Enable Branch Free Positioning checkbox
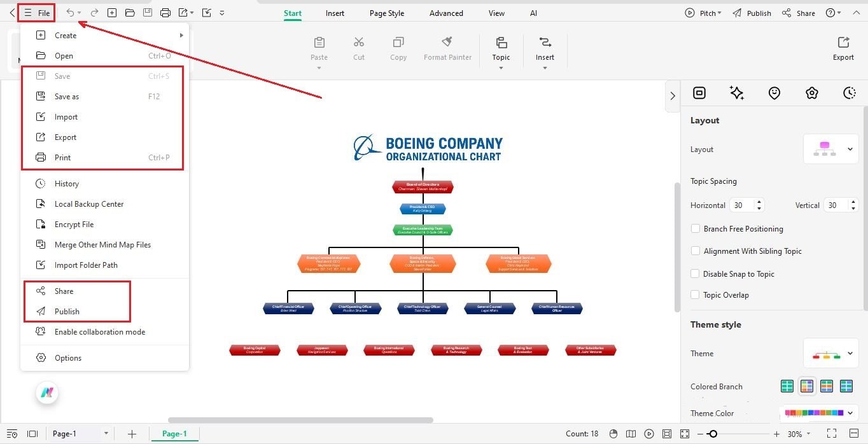This screenshot has width=868, height=444. click(696, 229)
